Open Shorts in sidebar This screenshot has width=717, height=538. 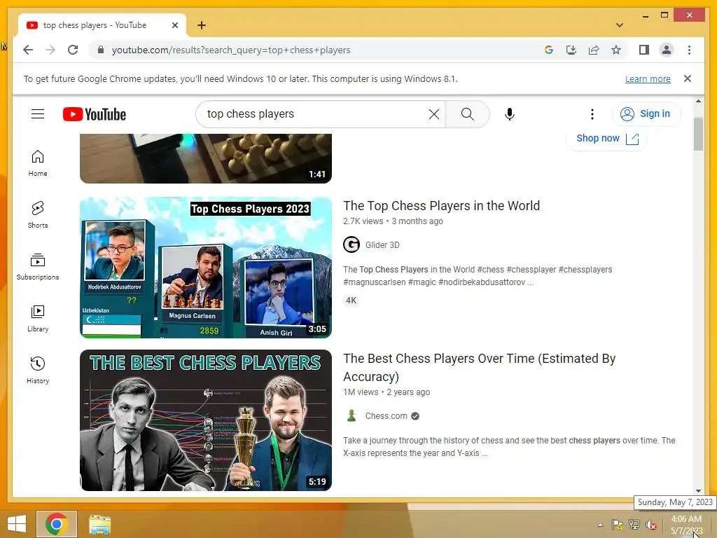coord(38,215)
